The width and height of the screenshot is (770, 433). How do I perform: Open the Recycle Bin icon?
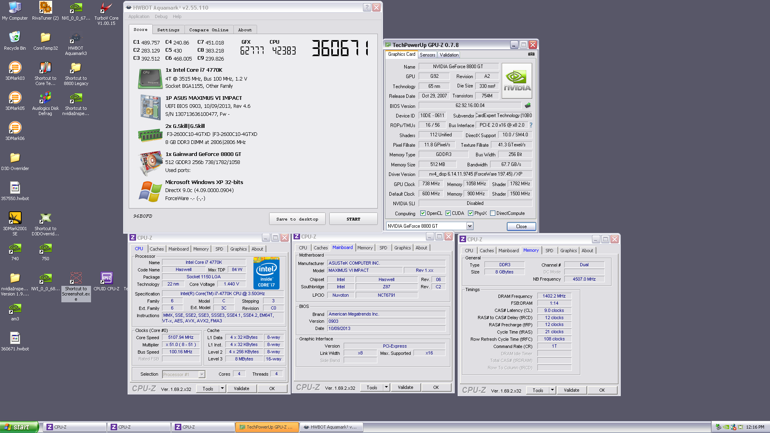point(15,41)
